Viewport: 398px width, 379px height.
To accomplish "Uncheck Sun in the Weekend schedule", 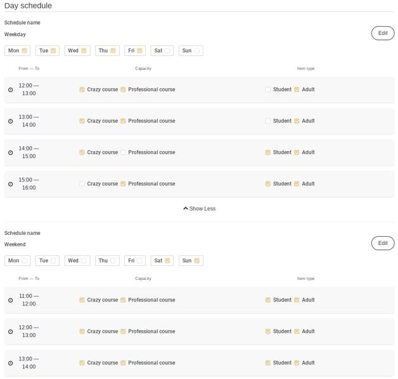I will pyautogui.click(x=196, y=261).
